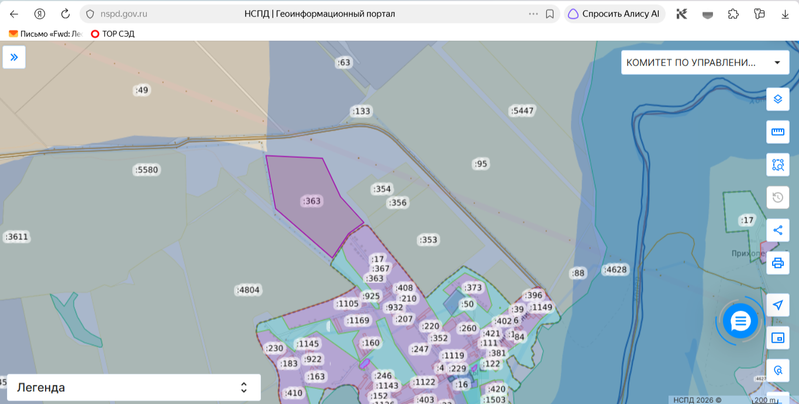This screenshot has height=404, width=799.
Task: Open the КОМИТЕТ ПО УПРАВЛЕНИ... dropdown
Action: (x=705, y=63)
